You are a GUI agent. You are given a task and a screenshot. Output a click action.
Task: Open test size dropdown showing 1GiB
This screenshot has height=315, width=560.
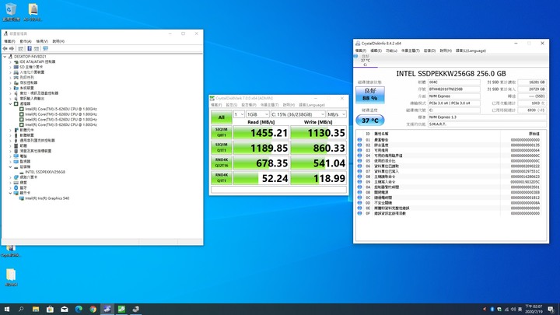tap(257, 114)
